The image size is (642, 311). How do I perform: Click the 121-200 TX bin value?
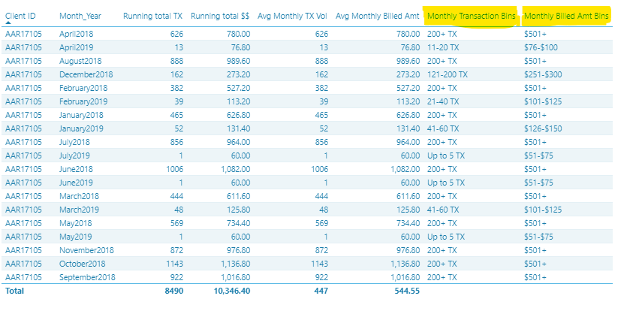(448, 74)
